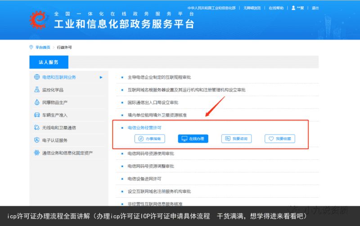The image size is (360, 226).
Task: Click the chat icon in 我要咨询 button
Action: pyautogui.click(x=228, y=139)
